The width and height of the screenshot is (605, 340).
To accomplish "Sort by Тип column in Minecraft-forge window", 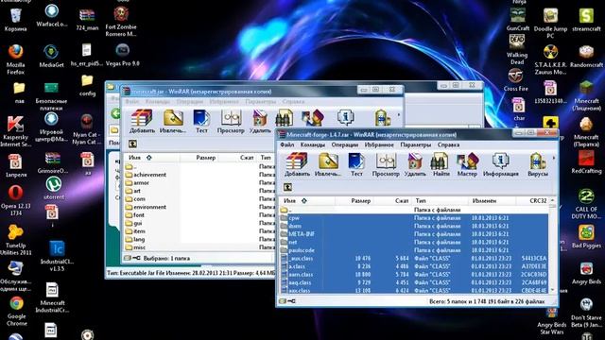I will click(440, 201).
